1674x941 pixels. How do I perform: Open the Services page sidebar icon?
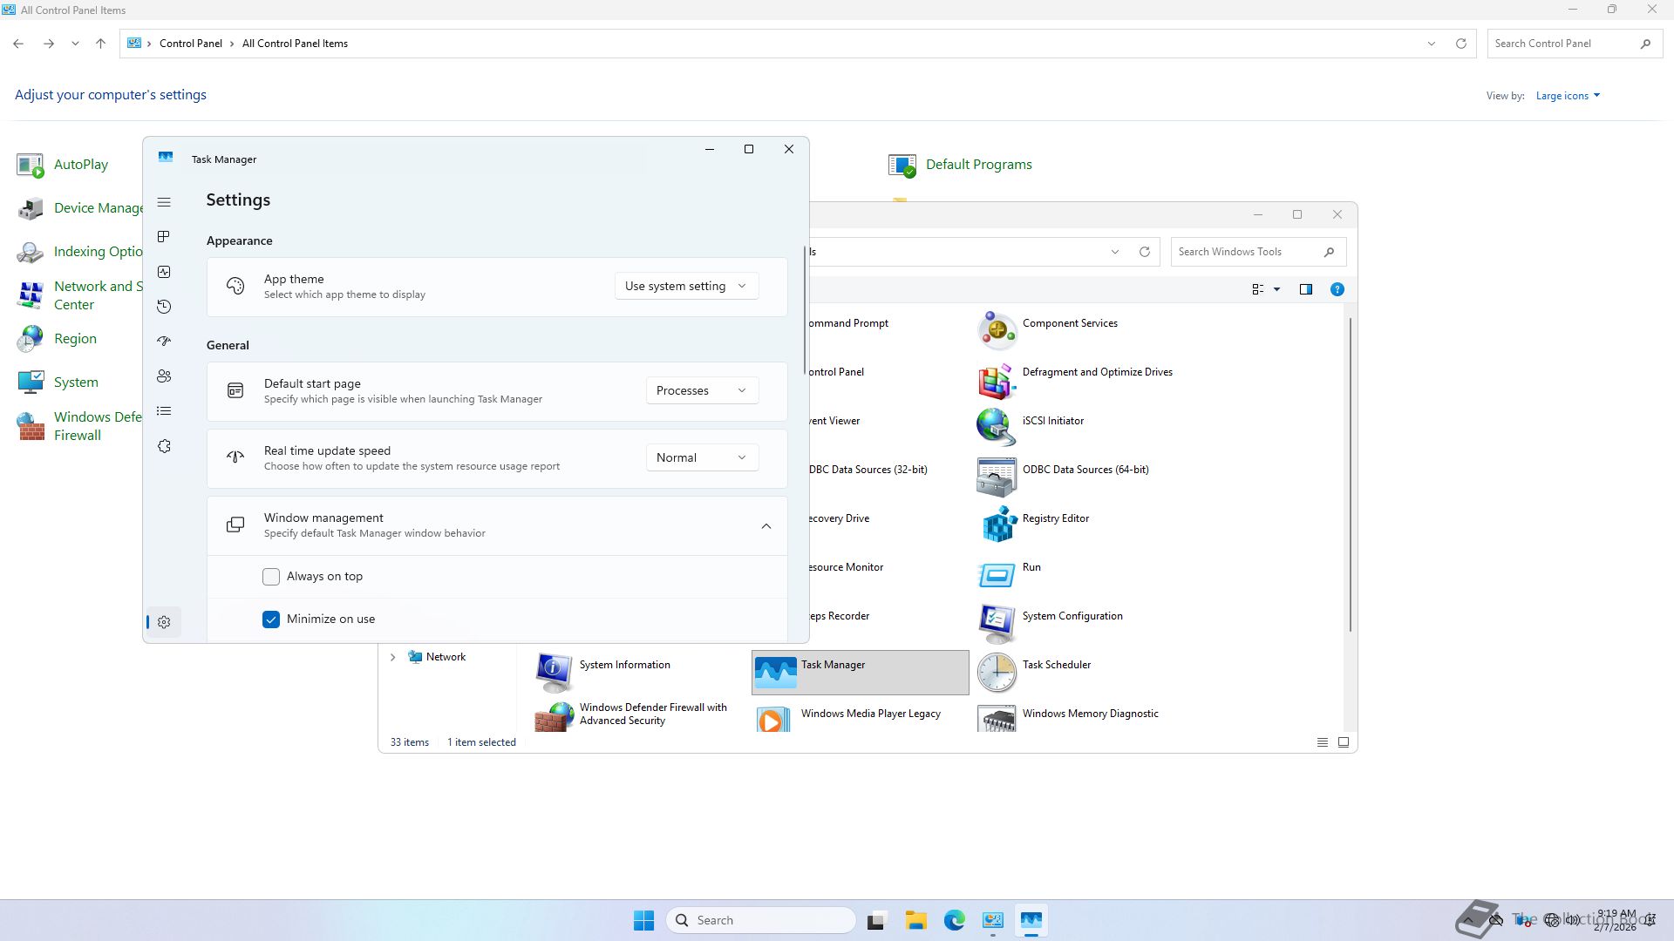(164, 446)
